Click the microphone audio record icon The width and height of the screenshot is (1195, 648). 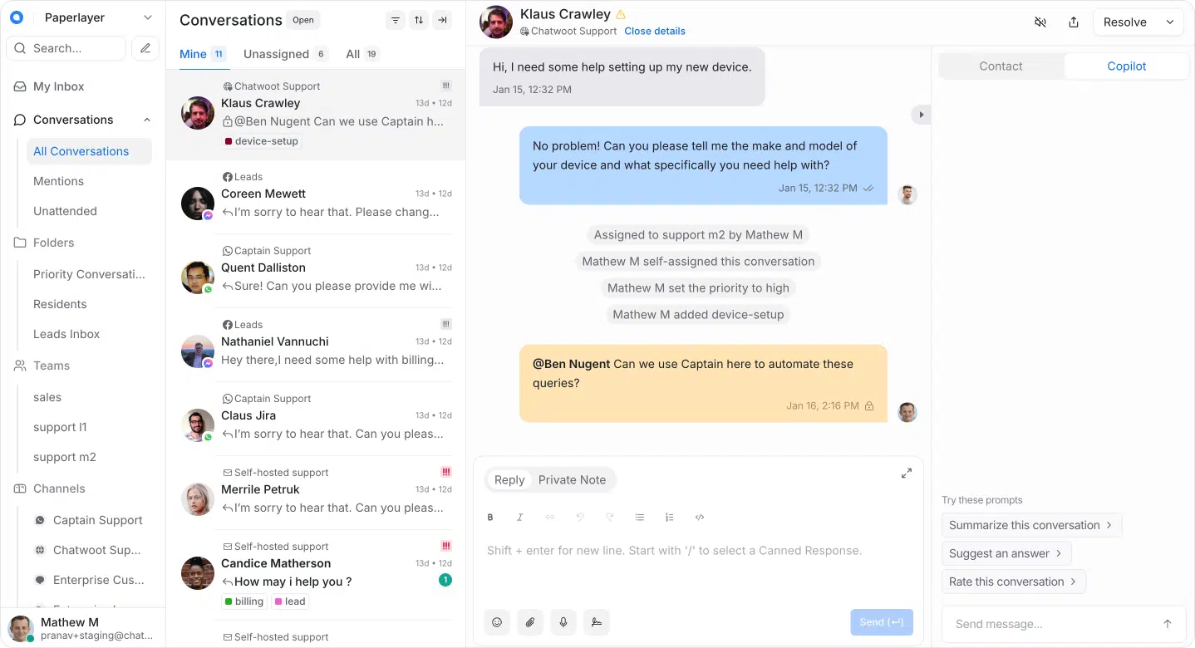point(563,622)
